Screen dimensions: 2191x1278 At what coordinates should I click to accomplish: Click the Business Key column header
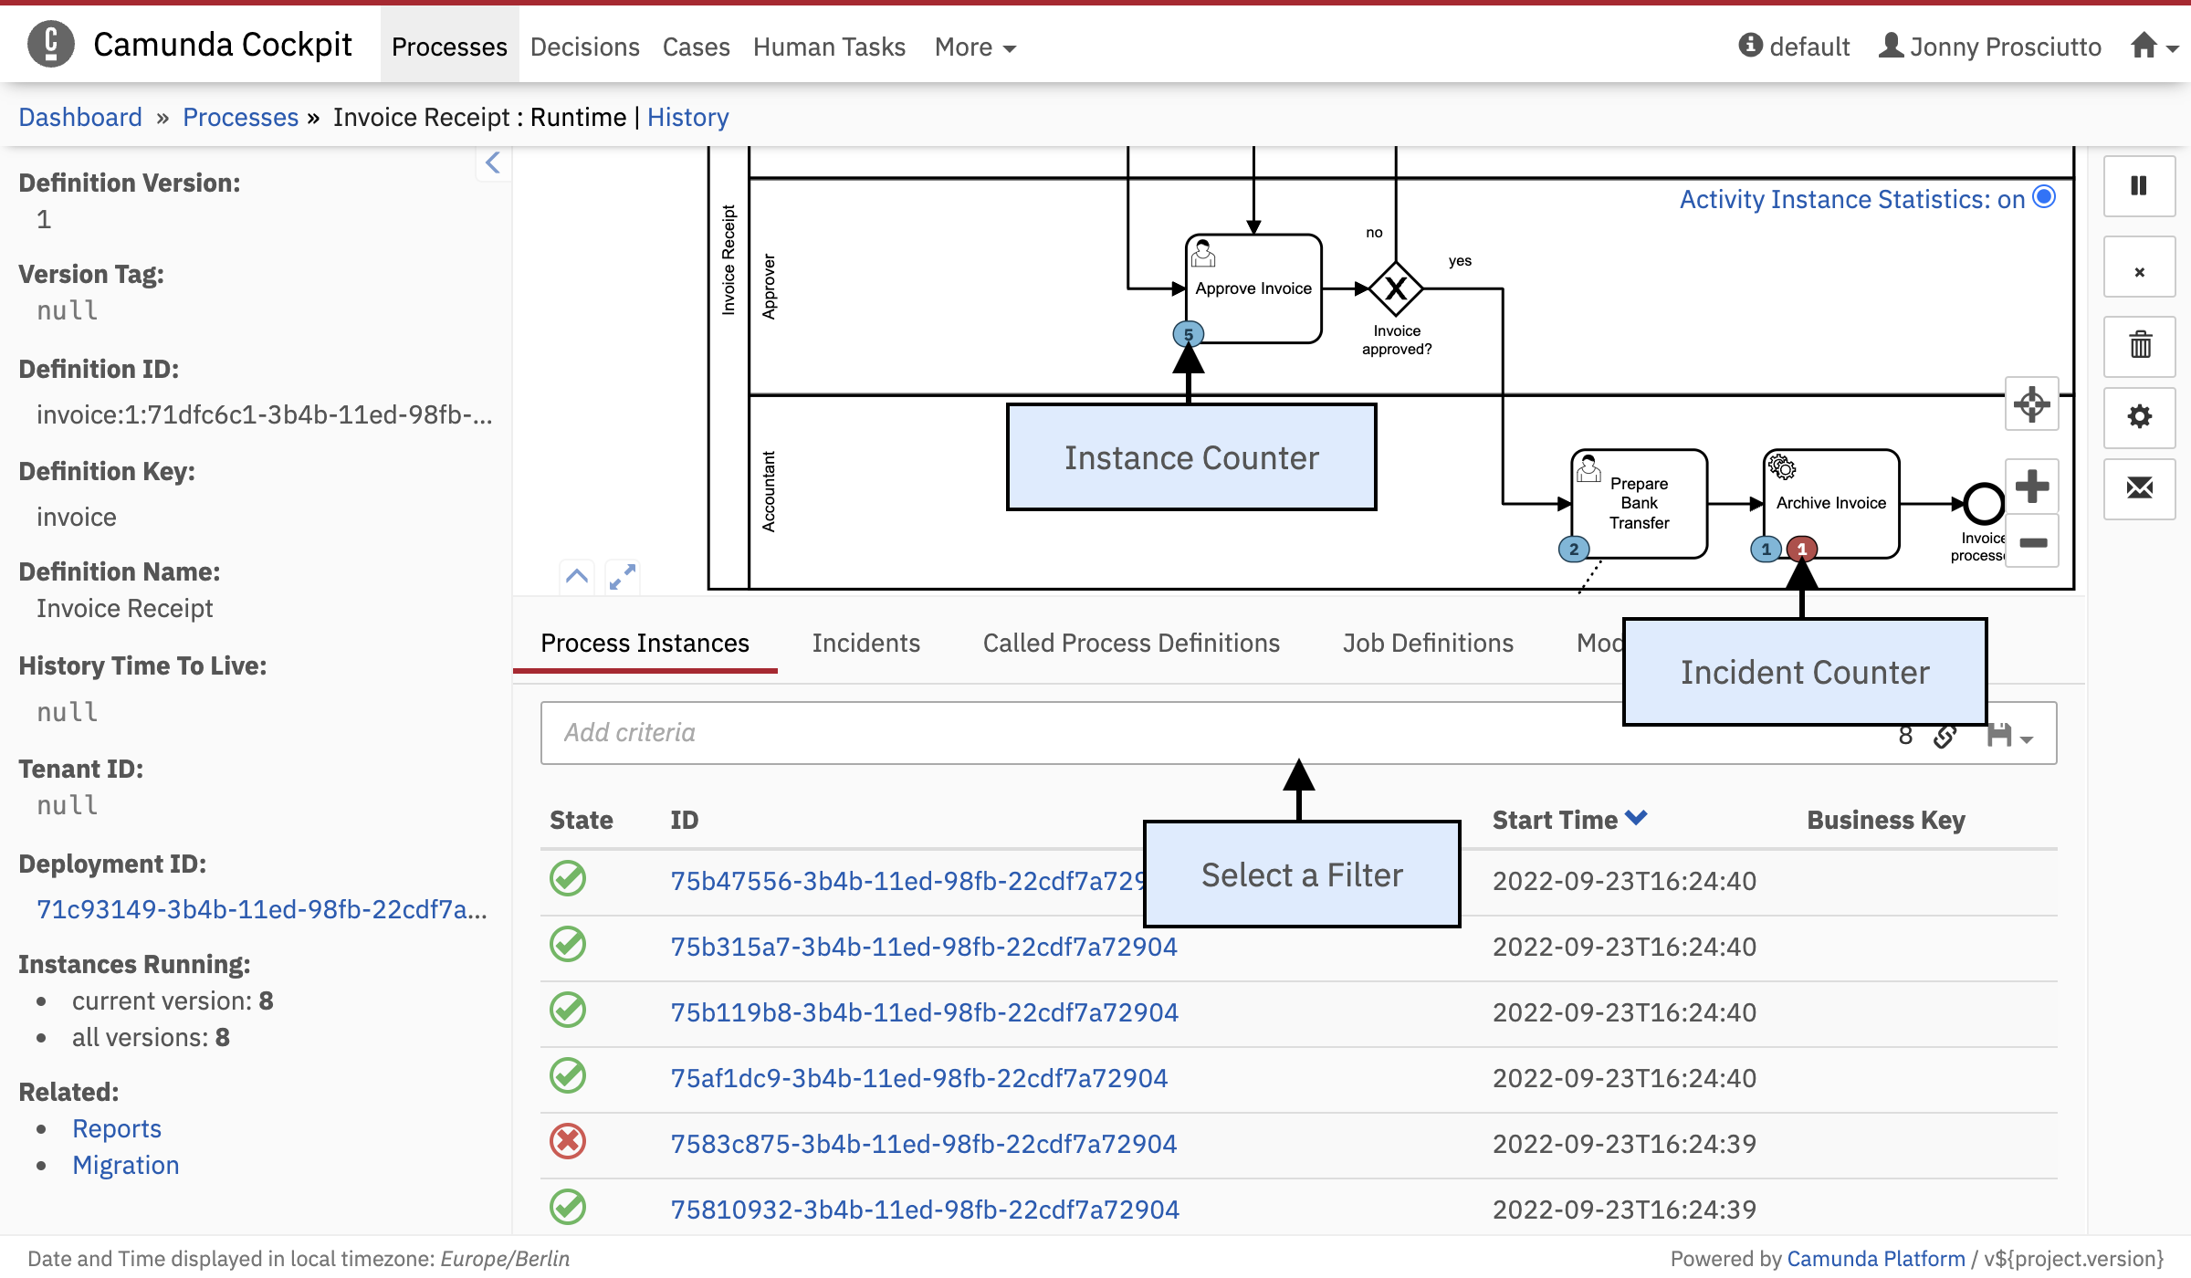pos(1886,821)
